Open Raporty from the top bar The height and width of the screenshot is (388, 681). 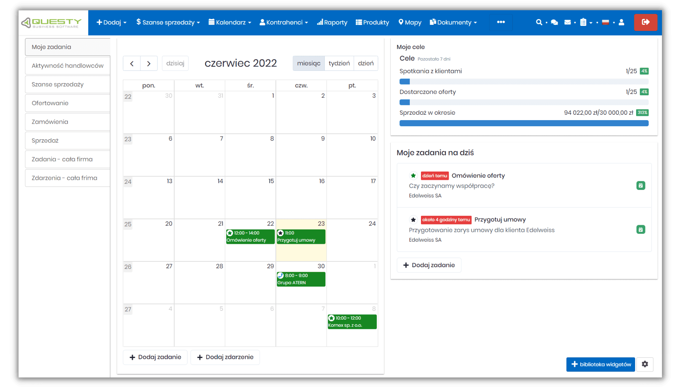tap(332, 22)
